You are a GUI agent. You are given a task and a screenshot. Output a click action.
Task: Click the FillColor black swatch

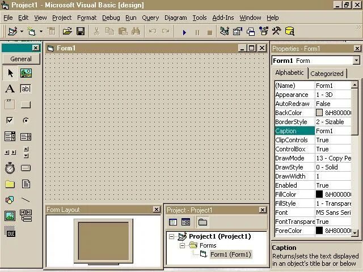319,194
